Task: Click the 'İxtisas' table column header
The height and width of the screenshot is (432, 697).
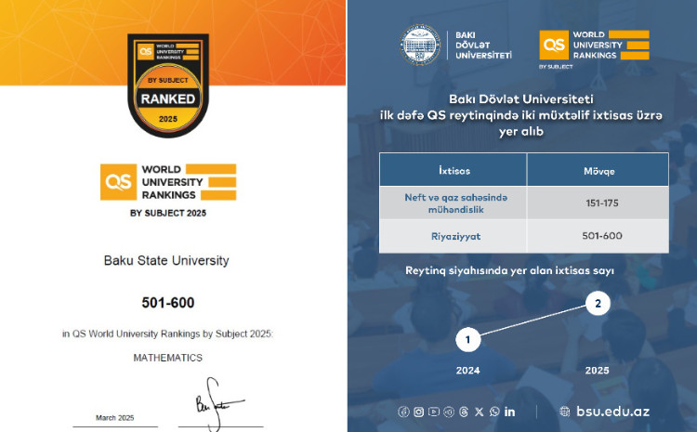Action: (454, 171)
